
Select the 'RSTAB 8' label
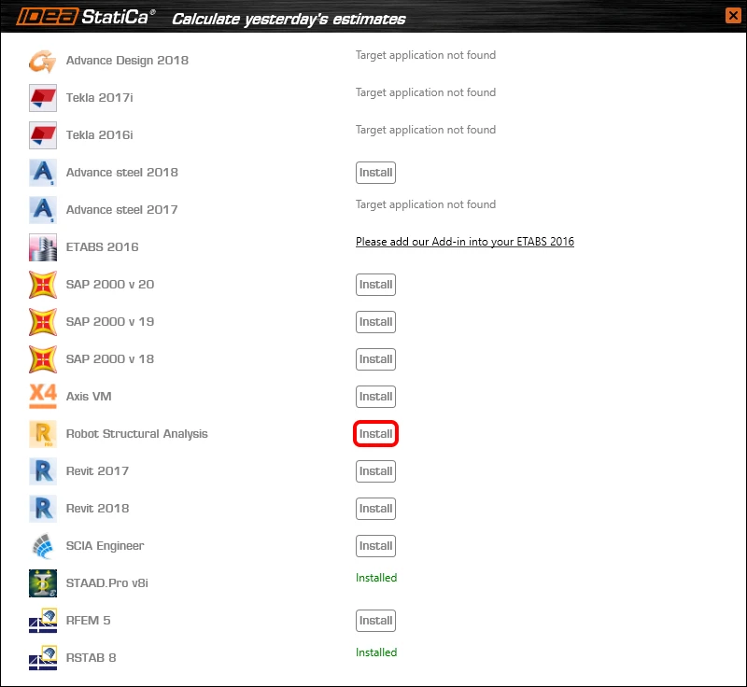(91, 657)
